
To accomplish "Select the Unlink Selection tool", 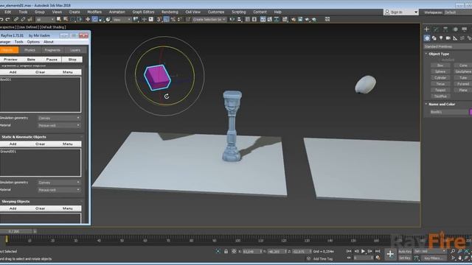I will (23, 19).
